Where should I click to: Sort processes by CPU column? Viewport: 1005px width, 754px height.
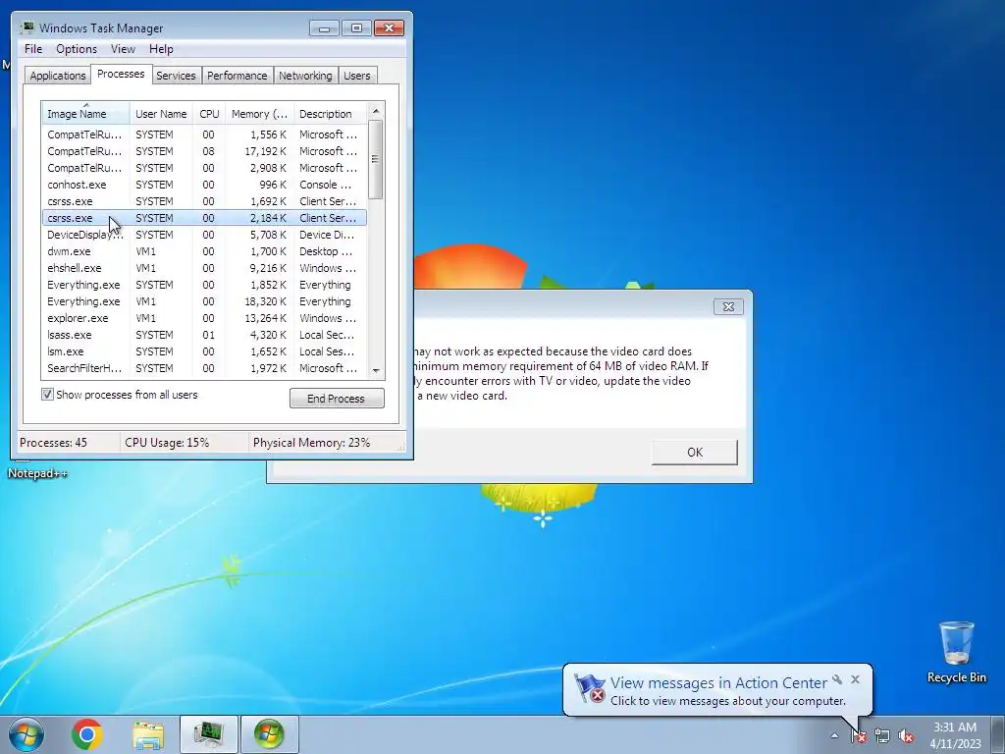click(209, 114)
